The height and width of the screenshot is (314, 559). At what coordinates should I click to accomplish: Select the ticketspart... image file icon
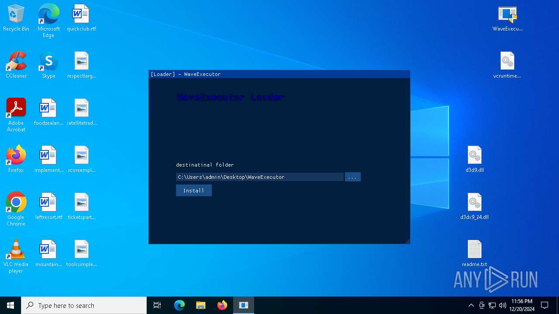tap(82, 207)
